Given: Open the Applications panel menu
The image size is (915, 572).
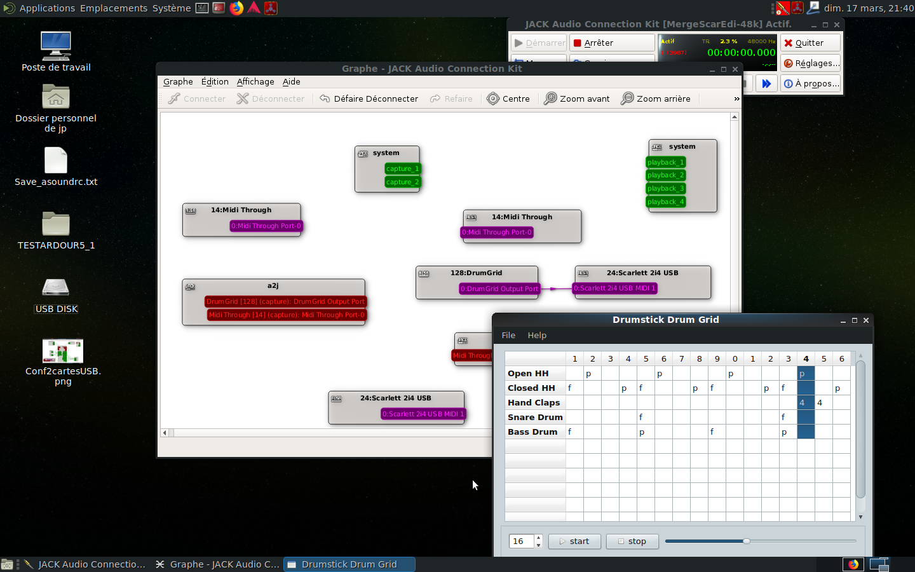Looking at the screenshot, I should 47,8.
